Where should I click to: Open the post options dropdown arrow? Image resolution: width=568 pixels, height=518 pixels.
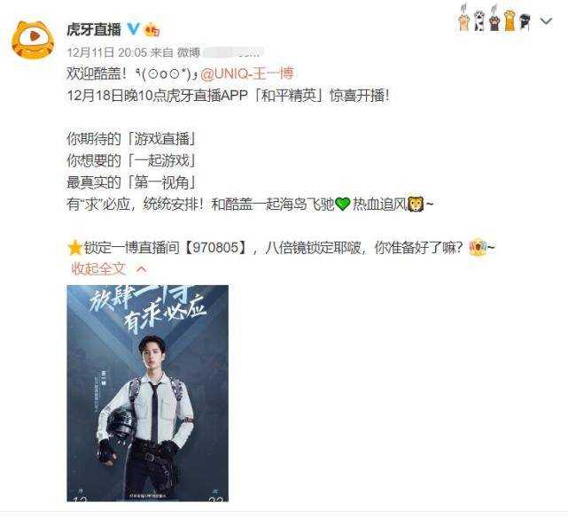coord(546,21)
